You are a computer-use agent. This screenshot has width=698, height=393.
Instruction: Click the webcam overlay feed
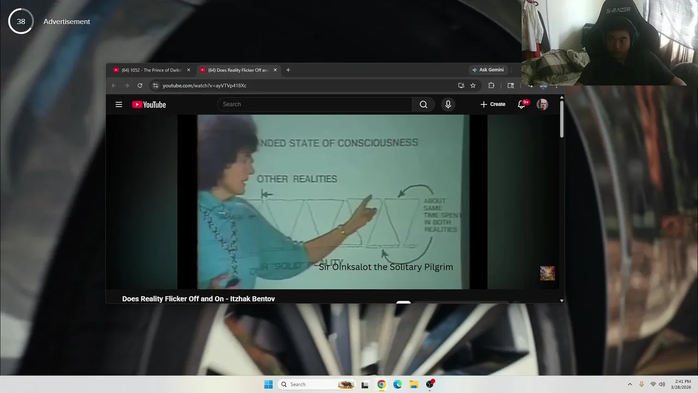(x=609, y=43)
